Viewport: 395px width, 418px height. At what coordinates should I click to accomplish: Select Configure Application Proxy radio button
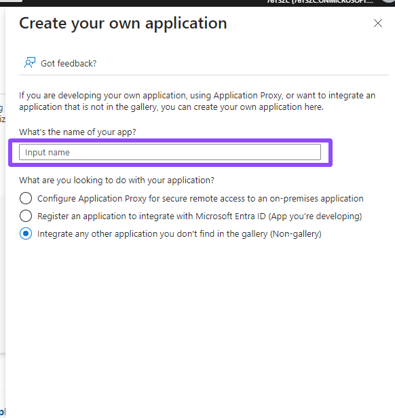26,198
